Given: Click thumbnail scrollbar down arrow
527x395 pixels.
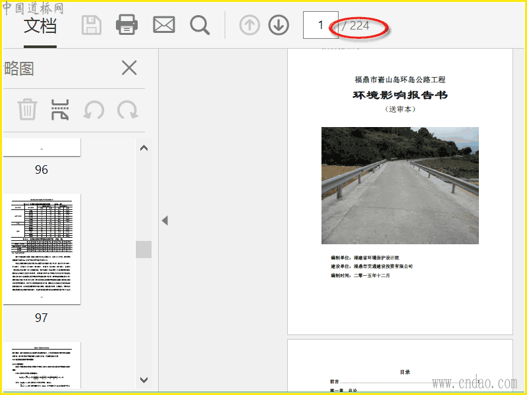Looking at the screenshot, I should coord(144,380).
